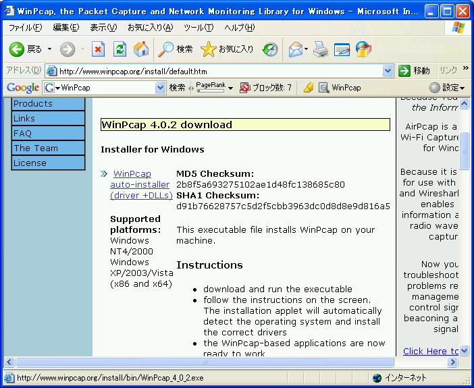
Task: Click the status bar URL text
Action: pyautogui.click(x=110, y=378)
